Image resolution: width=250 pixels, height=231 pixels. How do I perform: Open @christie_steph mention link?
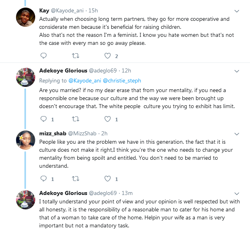[122, 80]
